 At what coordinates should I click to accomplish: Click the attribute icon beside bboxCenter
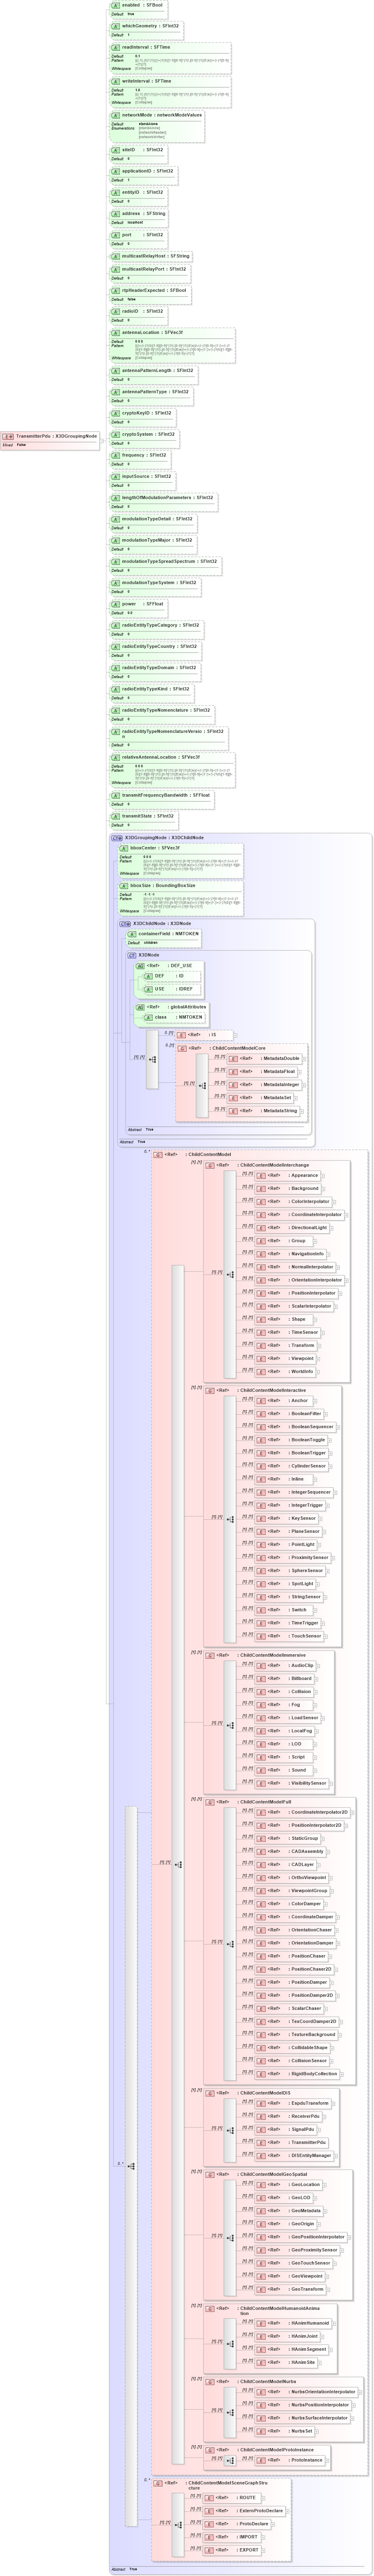[124, 848]
